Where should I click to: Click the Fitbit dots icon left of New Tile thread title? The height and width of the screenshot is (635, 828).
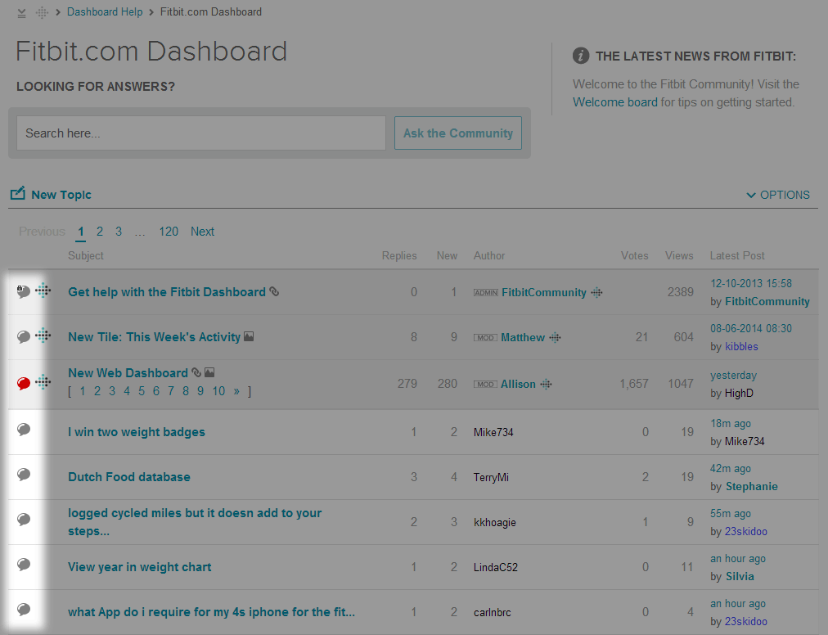pyautogui.click(x=43, y=335)
